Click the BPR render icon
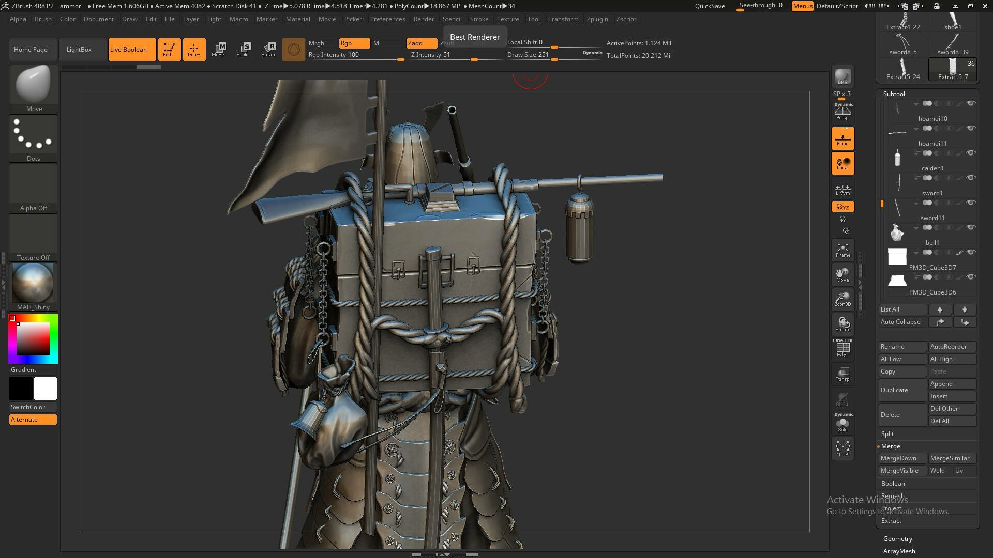Screen dimensions: 993x558 842,76
